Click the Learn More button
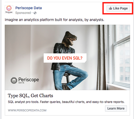Image resolution: width=134 pixels, height=119 pixels. pyautogui.click(x=116, y=108)
